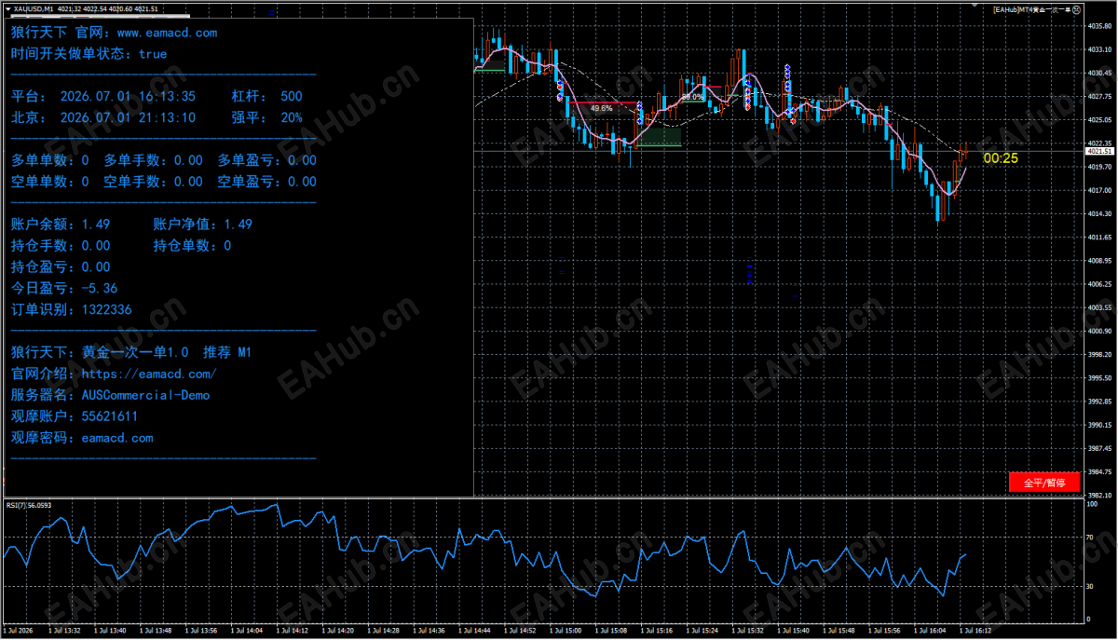Click the 空单盈亏: 0.00 entry
Screen dimensions: 1118x640
pos(267,182)
